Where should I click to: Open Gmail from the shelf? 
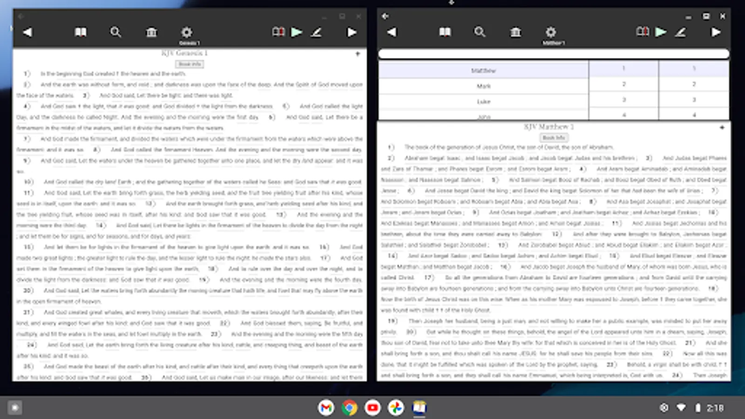(326, 408)
